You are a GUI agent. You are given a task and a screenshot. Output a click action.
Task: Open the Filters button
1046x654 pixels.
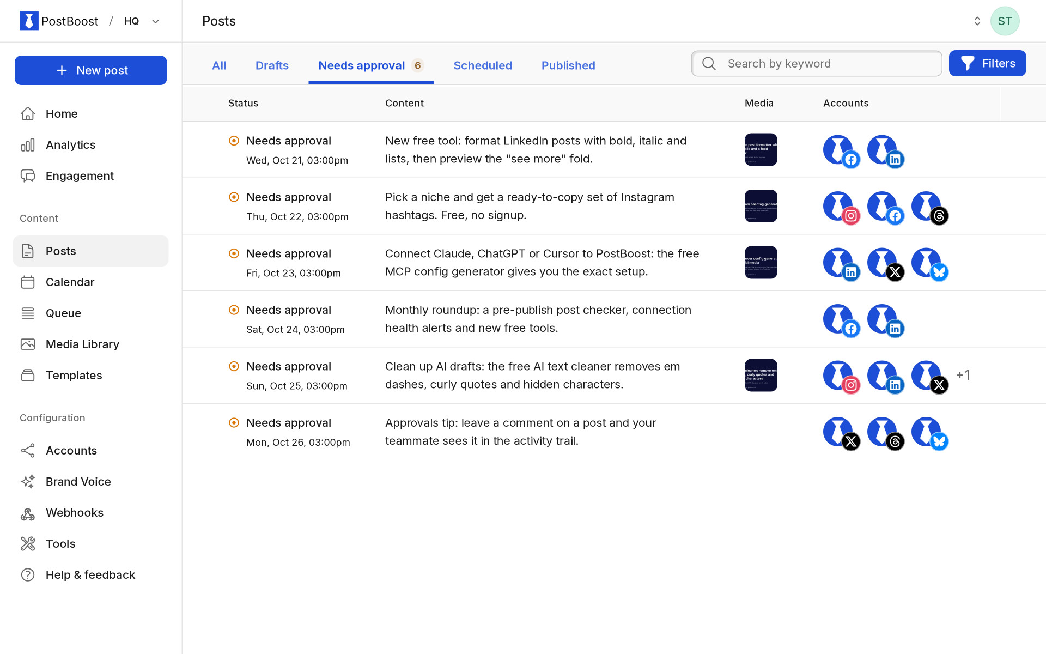point(987,63)
